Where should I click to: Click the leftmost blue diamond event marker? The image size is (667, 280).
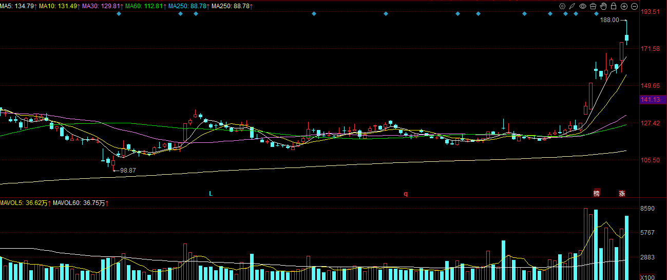pyautogui.click(x=119, y=14)
